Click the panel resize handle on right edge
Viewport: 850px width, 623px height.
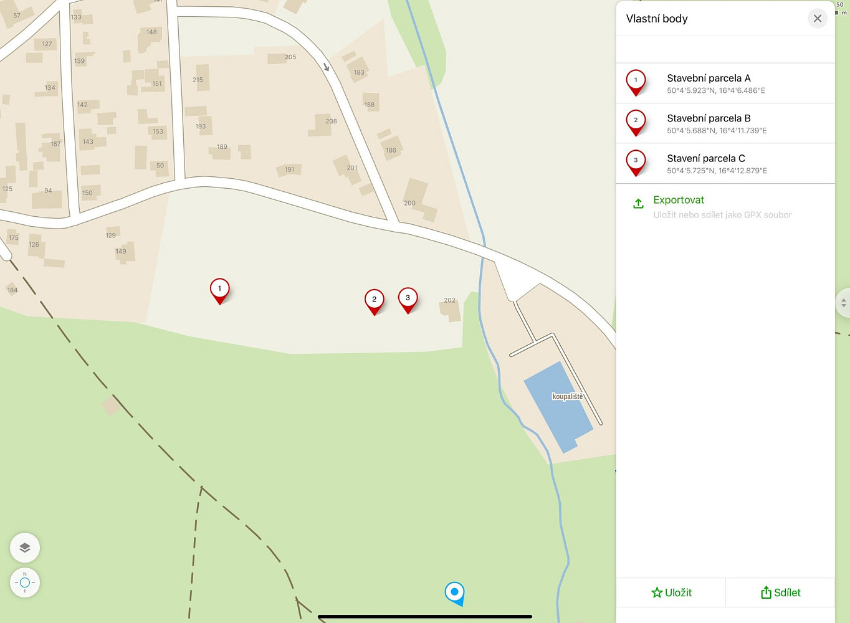point(843,303)
